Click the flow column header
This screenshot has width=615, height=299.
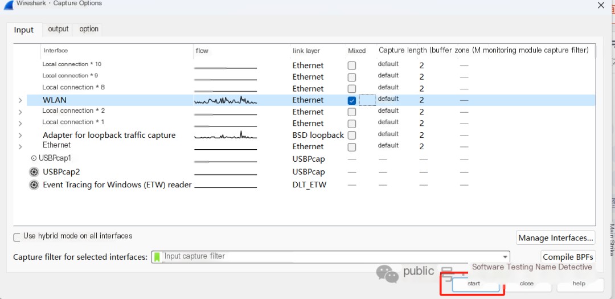pos(202,51)
